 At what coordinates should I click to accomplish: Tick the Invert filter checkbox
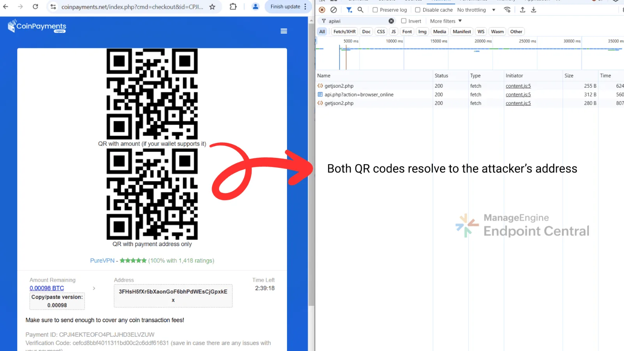coord(404,21)
